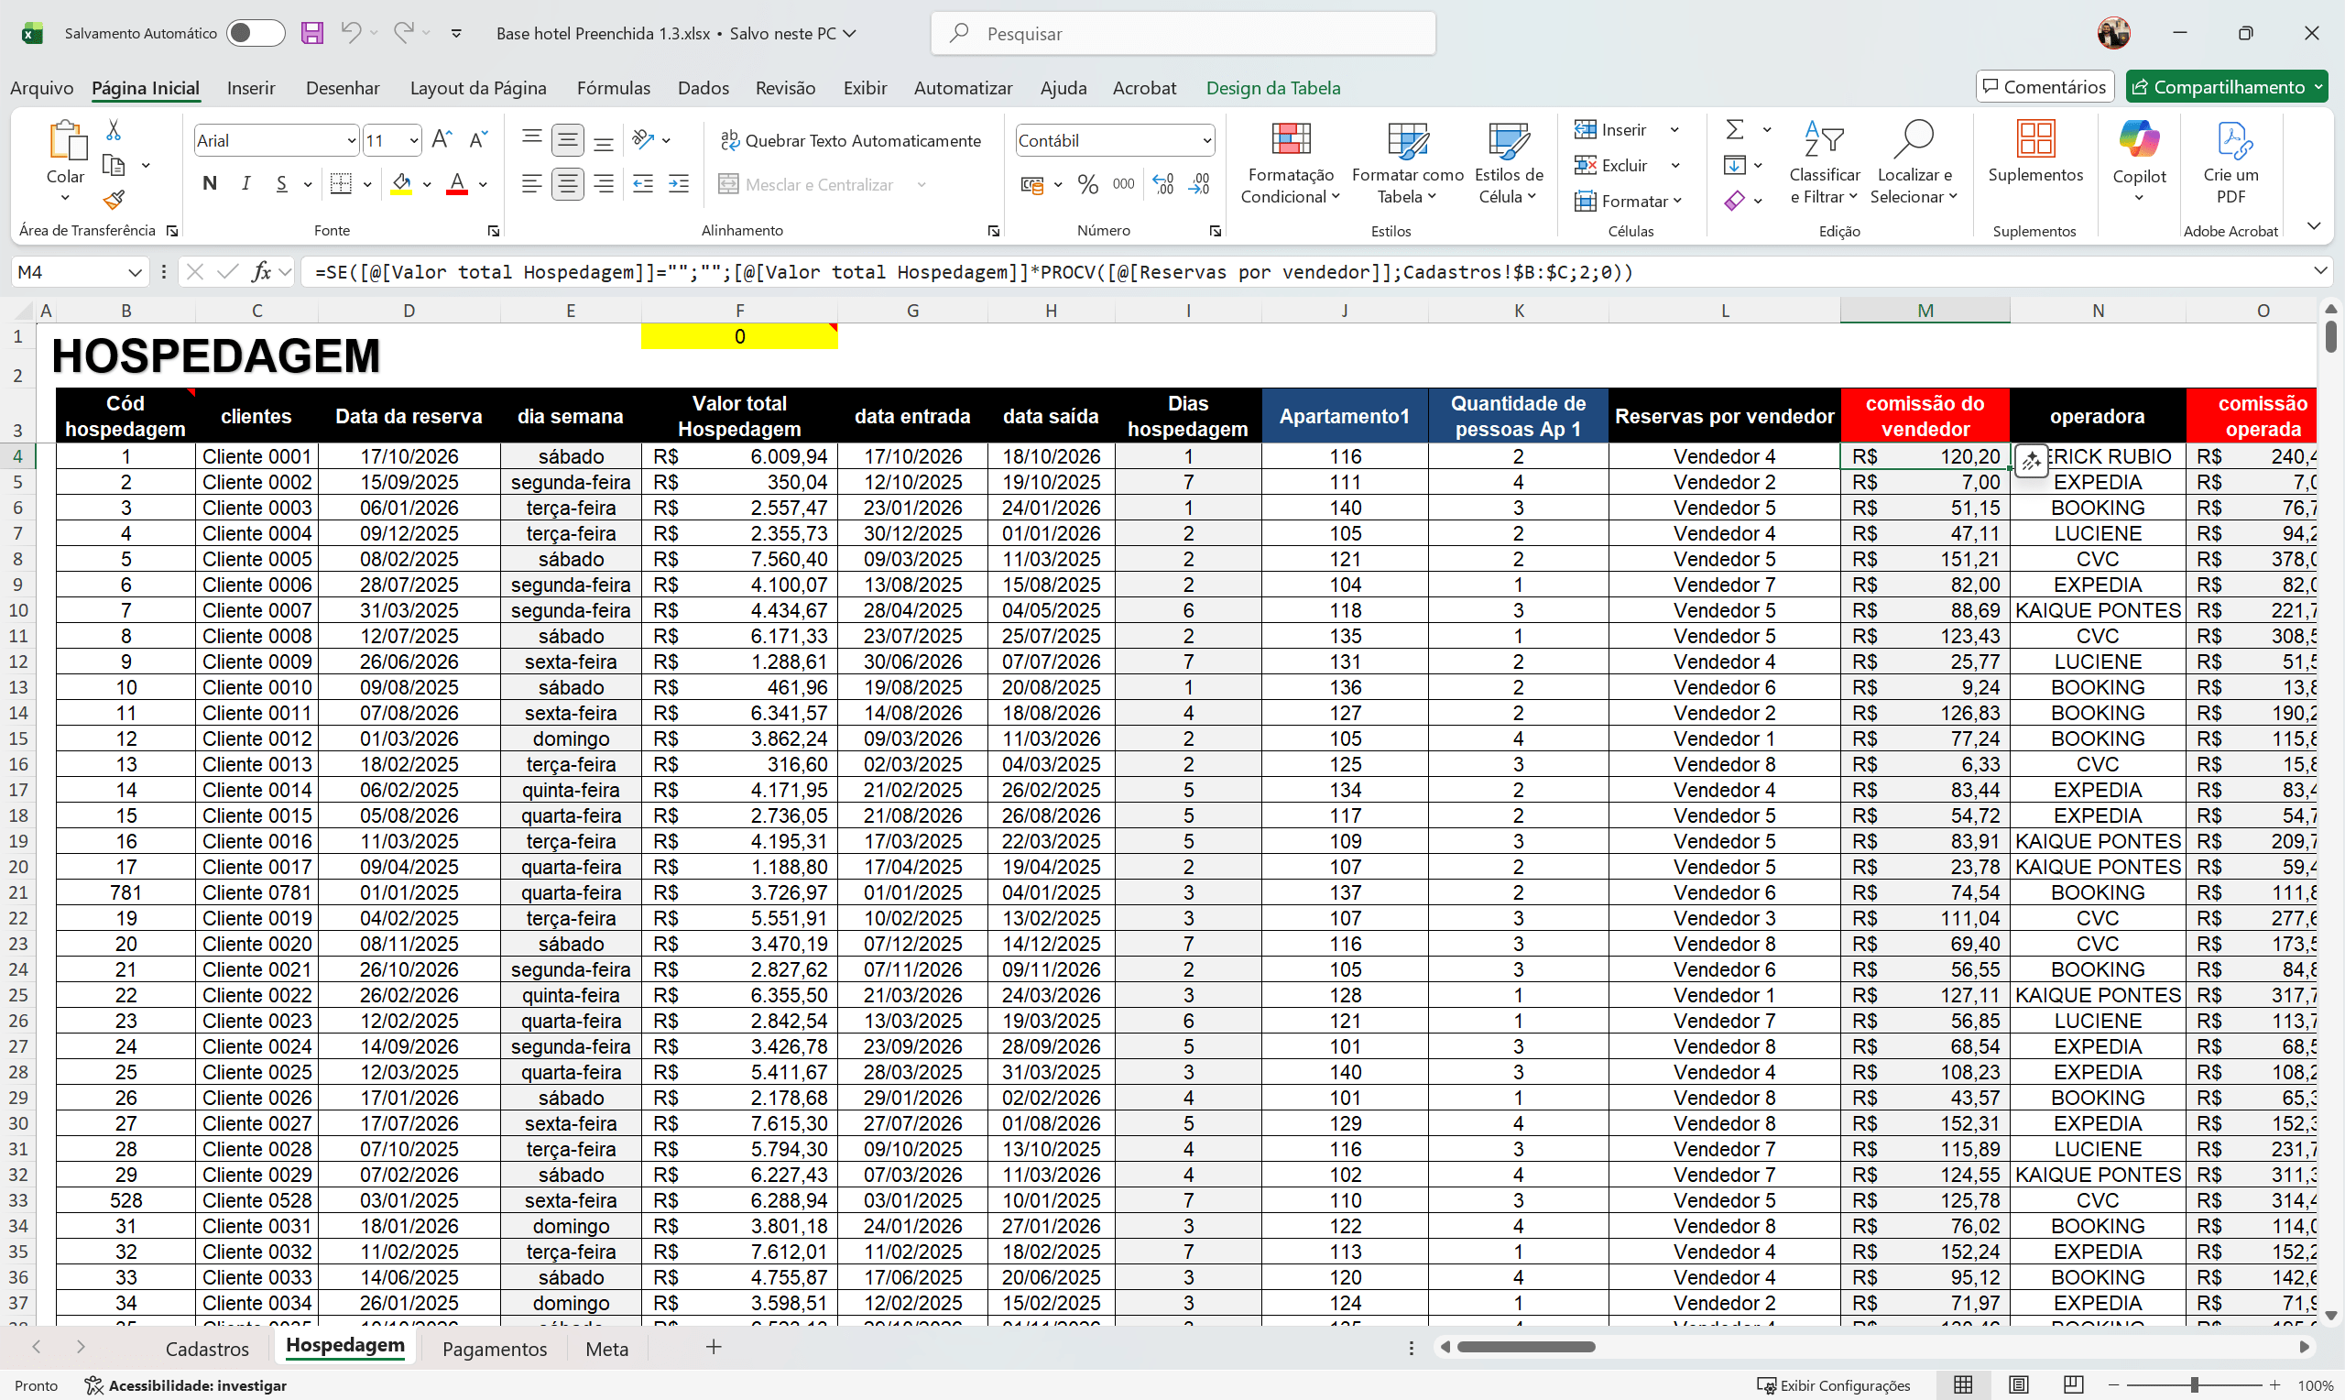
Task: Expand the Contábil number format dropdown
Action: [x=1206, y=140]
